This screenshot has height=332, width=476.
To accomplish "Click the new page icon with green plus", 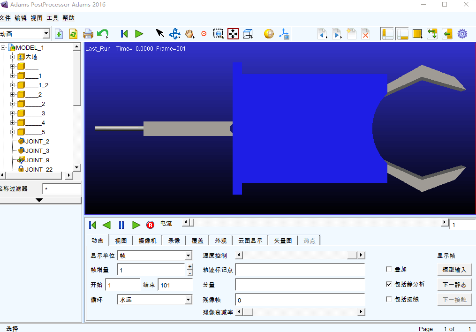I will 59,34.
